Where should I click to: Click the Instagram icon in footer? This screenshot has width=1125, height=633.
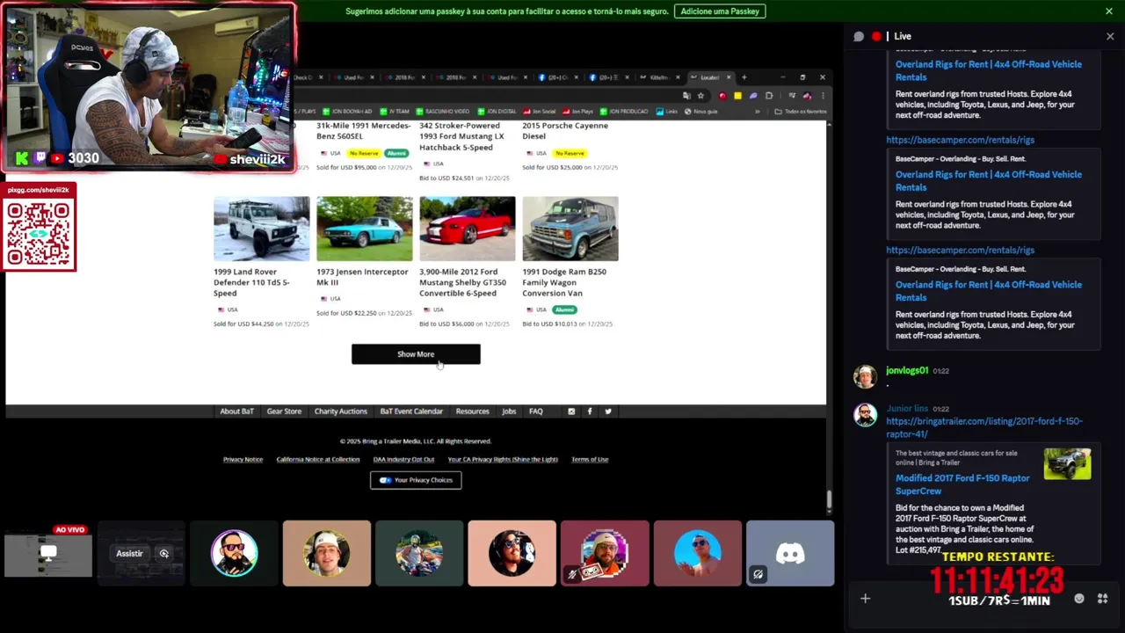(x=571, y=411)
